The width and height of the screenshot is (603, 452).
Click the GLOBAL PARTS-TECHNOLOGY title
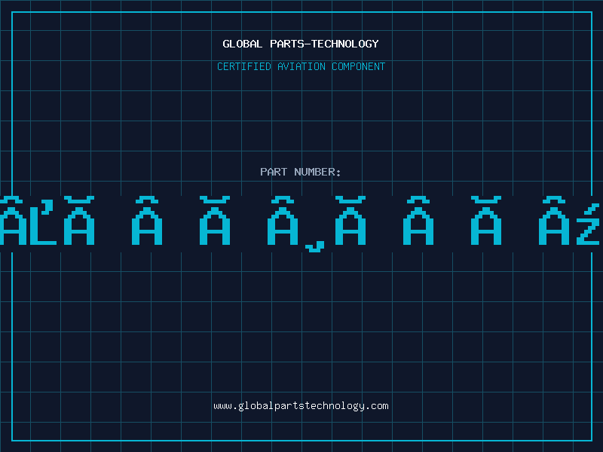(x=301, y=44)
